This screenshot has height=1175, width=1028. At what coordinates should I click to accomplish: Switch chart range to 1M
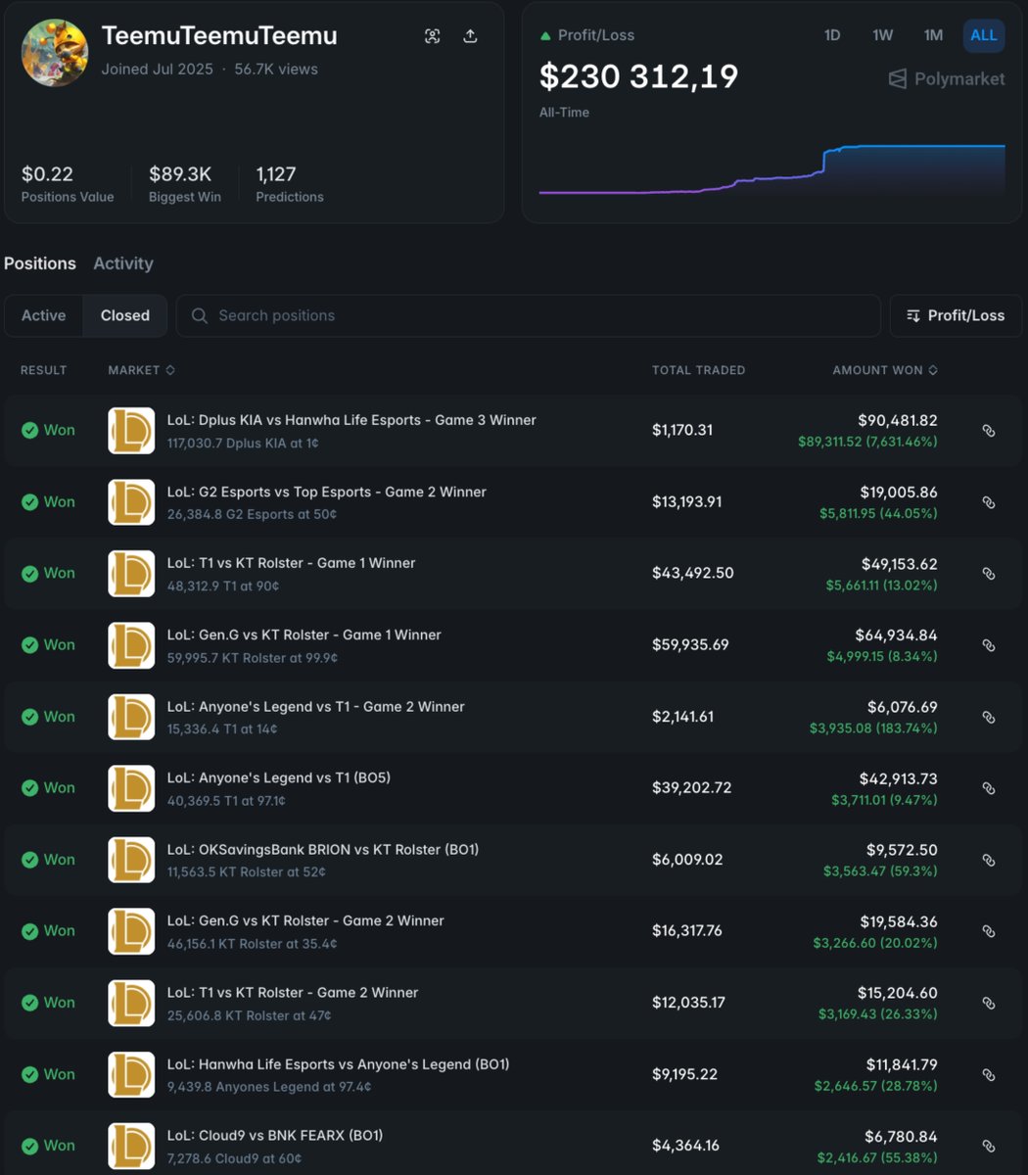933,35
